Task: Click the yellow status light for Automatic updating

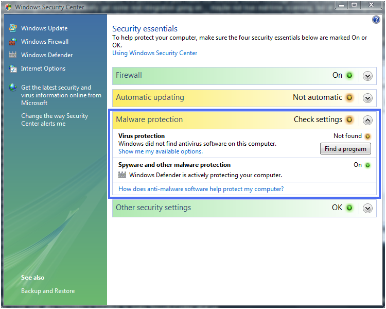Action: click(x=349, y=97)
